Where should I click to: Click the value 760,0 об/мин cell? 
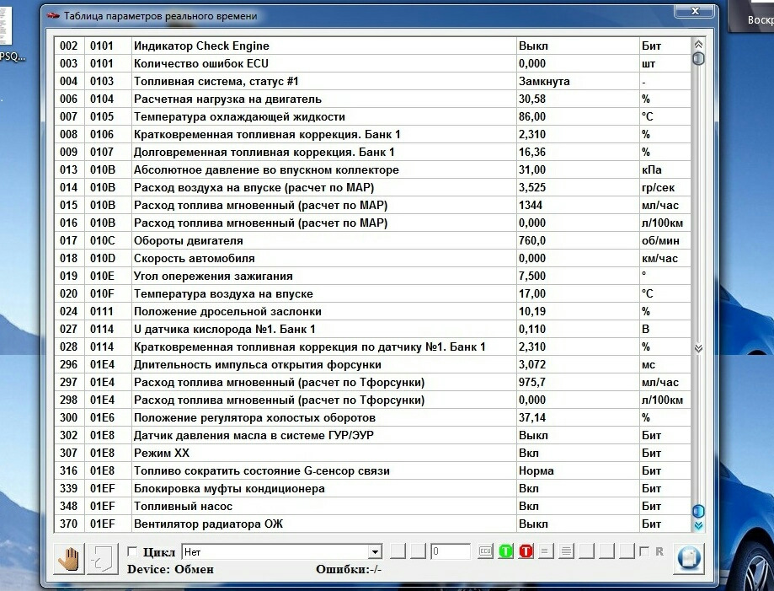click(578, 240)
